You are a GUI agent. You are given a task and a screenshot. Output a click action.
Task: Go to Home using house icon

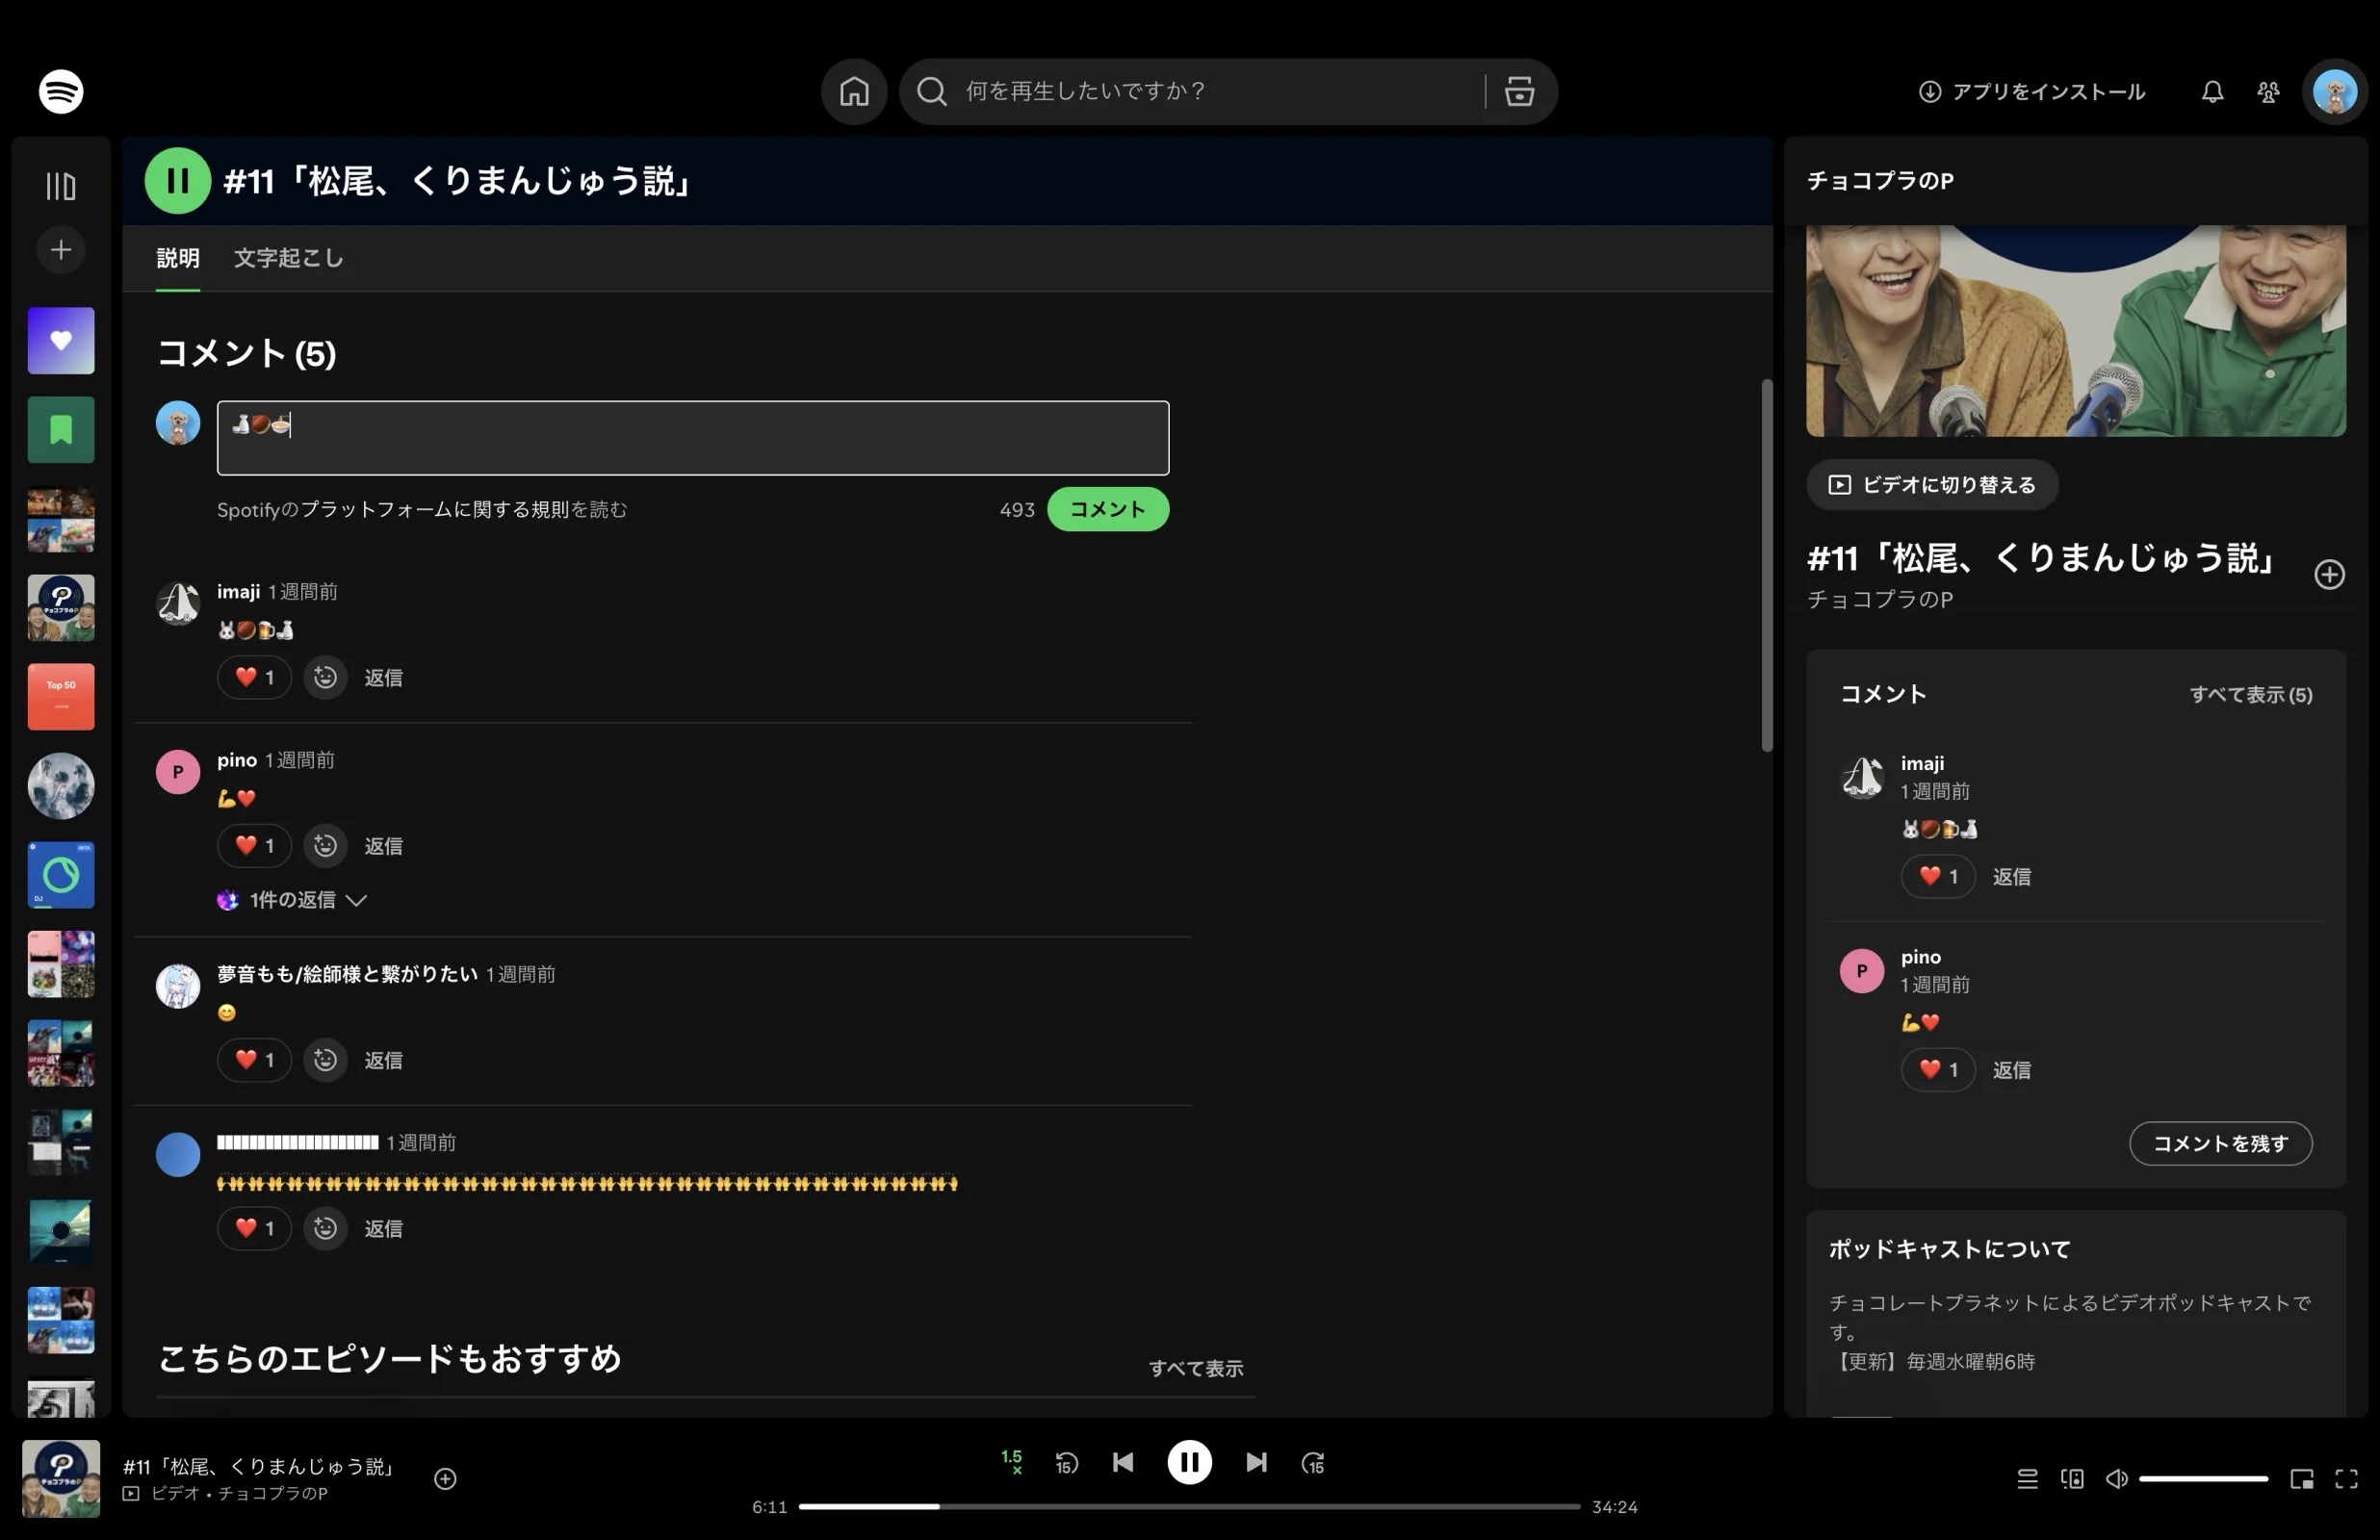click(x=854, y=92)
